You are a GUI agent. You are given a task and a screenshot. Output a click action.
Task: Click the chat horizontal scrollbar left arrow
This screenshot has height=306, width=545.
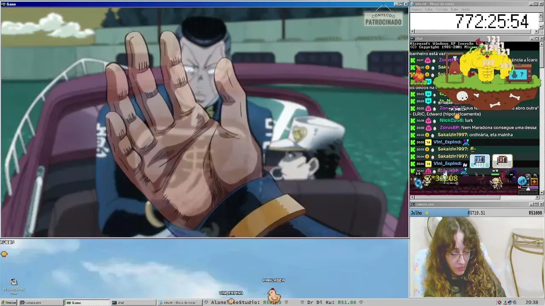(x=412, y=197)
